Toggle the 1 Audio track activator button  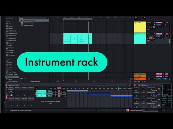(x=159, y=23)
